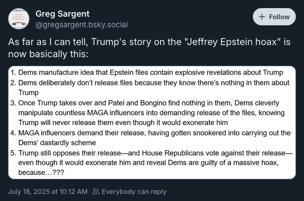Screen dimensions: 304x201
Task: Click the quoted "Jeffrey Epstein hoax" phrase
Action: click(x=233, y=42)
